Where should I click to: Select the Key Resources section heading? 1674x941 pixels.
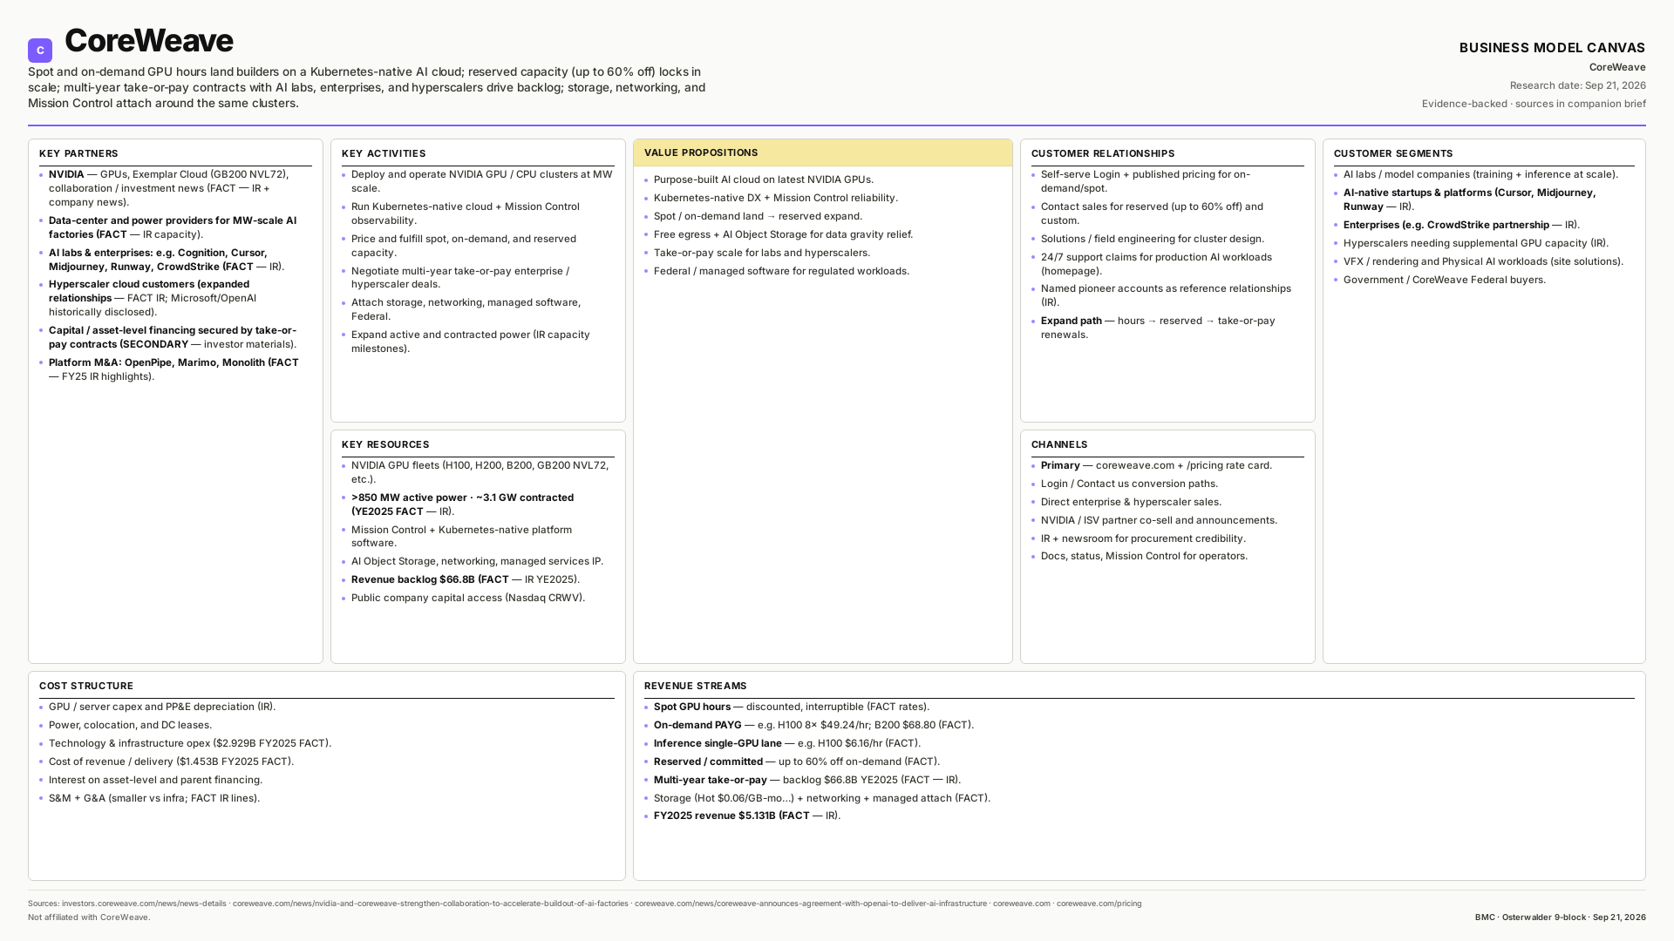click(385, 444)
